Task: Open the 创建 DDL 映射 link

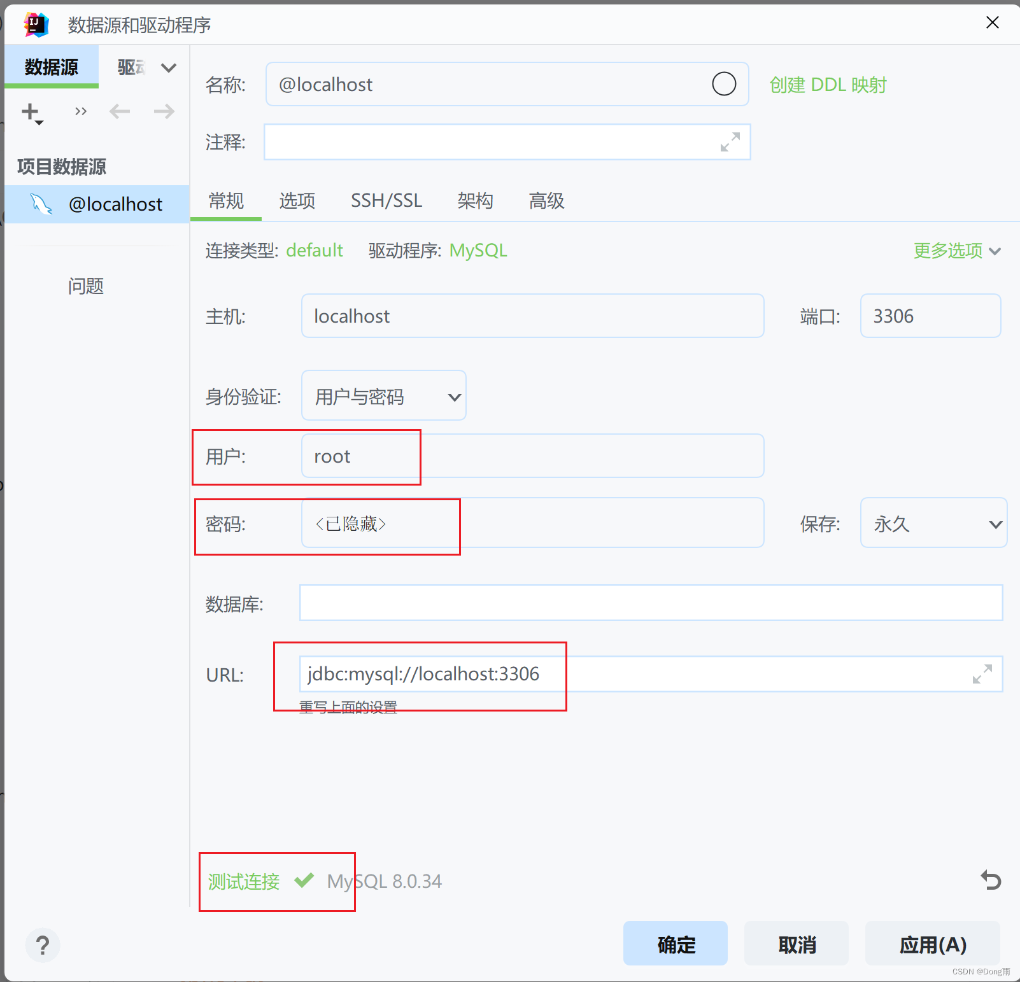Action: click(827, 84)
